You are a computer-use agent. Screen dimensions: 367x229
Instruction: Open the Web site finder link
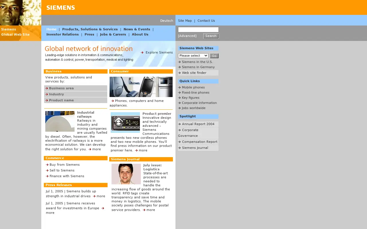tap(194, 73)
